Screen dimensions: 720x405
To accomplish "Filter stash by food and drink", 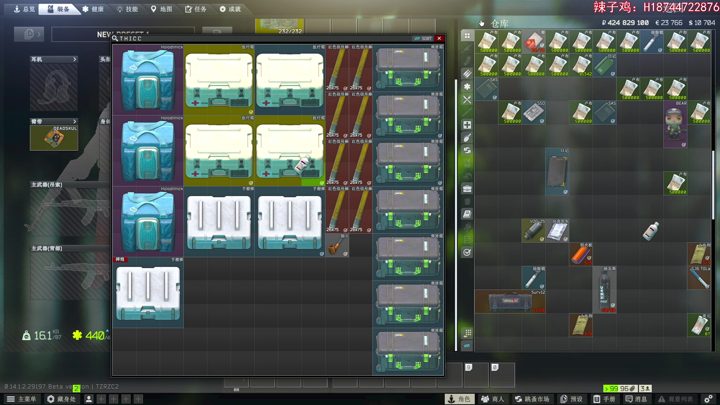I will tap(467, 99).
